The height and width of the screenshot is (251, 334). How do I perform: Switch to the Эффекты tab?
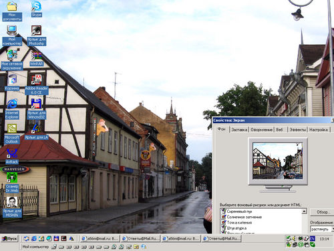298,130
